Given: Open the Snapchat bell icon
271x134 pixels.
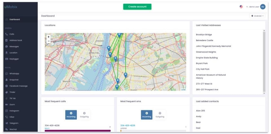Looking at the screenshot, I should pyautogui.click(x=6, y=80).
